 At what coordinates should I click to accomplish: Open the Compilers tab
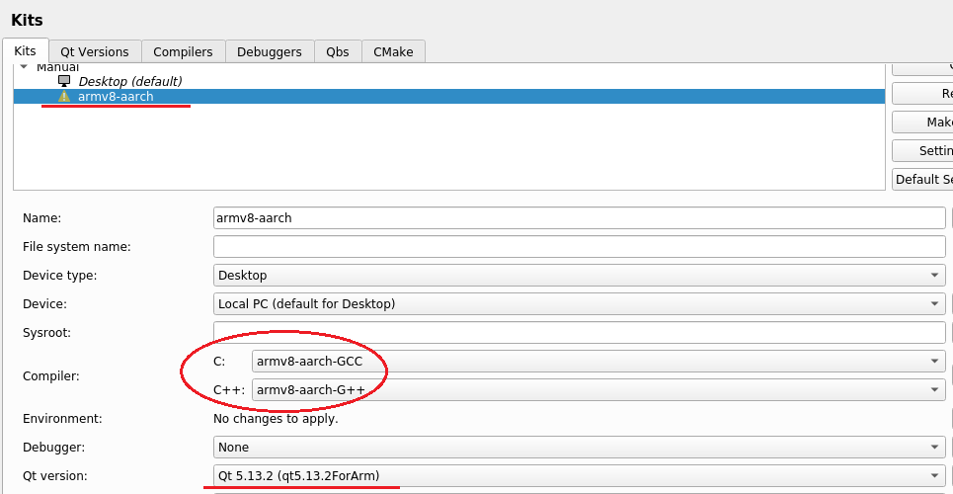[183, 51]
